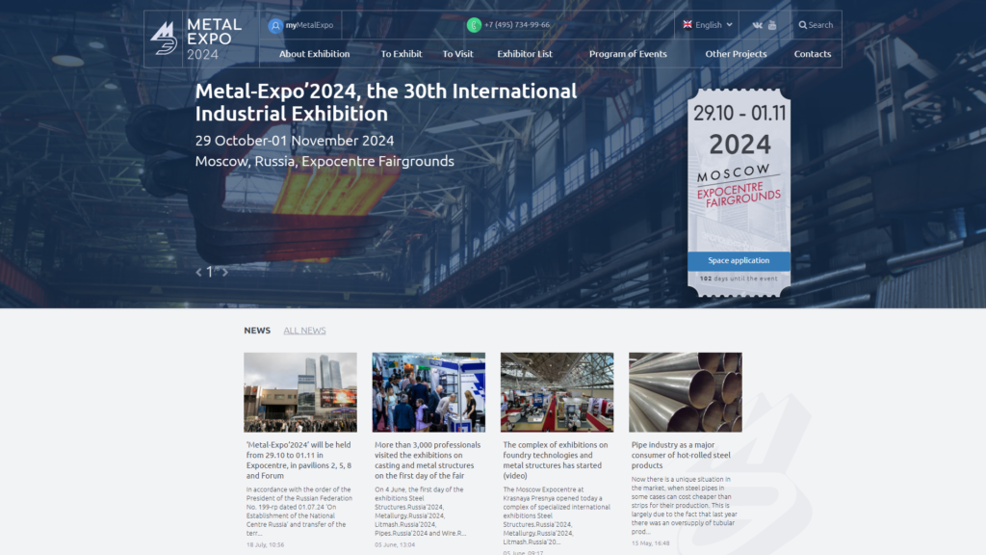Image resolution: width=986 pixels, height=555 pixels.
Task: Go to previous hero slide arrow
Action: 198,273
